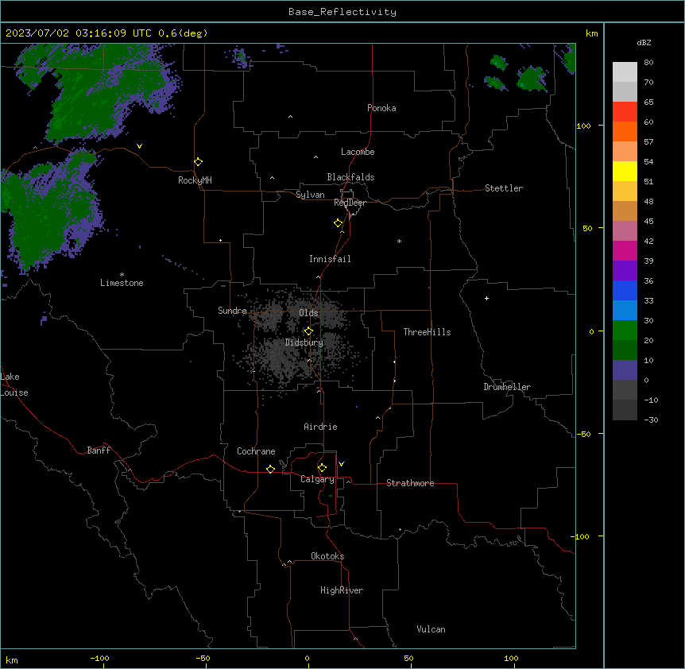Select the Lacombe city label
The image size is (685, 669).
click(x=358, y=152)
